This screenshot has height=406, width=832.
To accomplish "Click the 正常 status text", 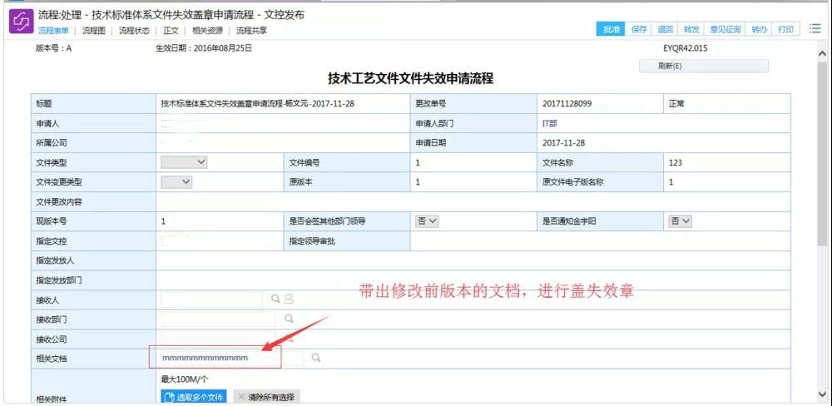I will coord(676,104).
